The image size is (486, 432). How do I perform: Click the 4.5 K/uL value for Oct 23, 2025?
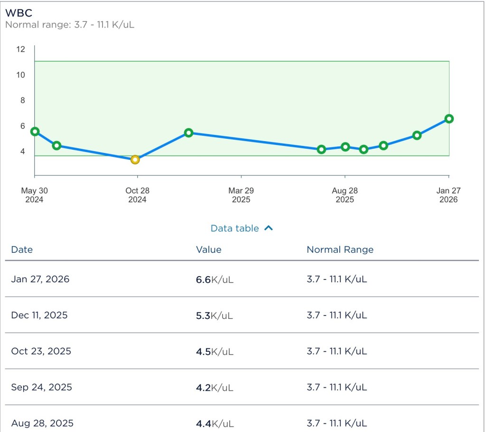[x=214, y=351]
